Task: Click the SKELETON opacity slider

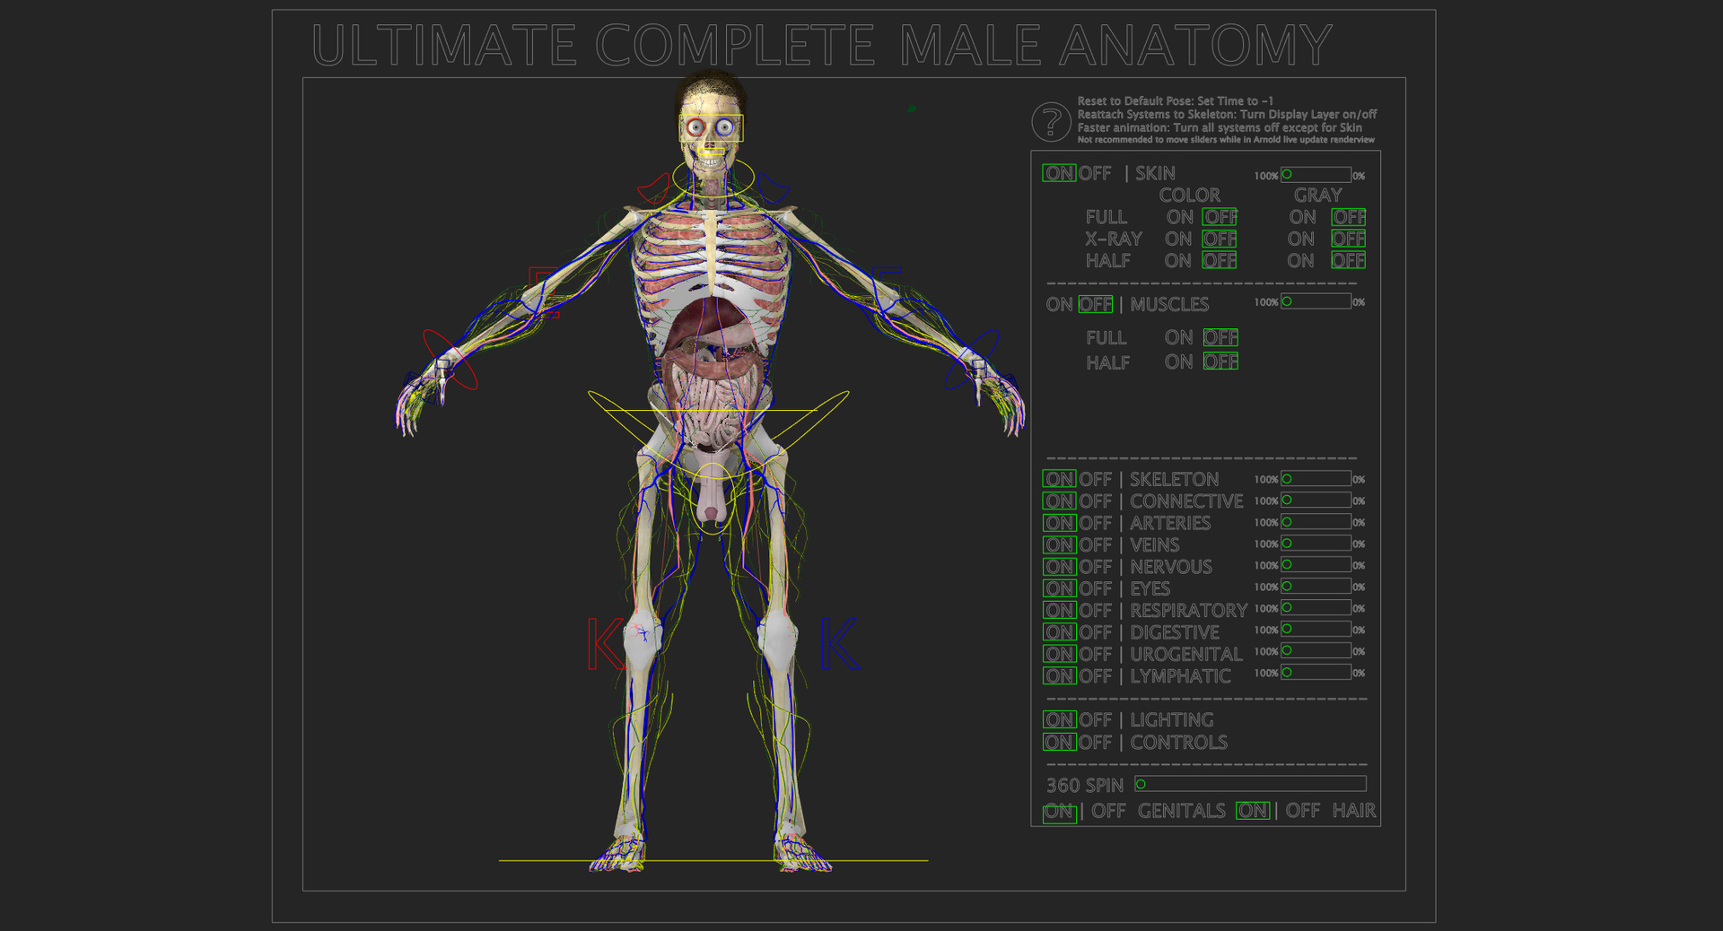Action: (x=1316, y=479)
